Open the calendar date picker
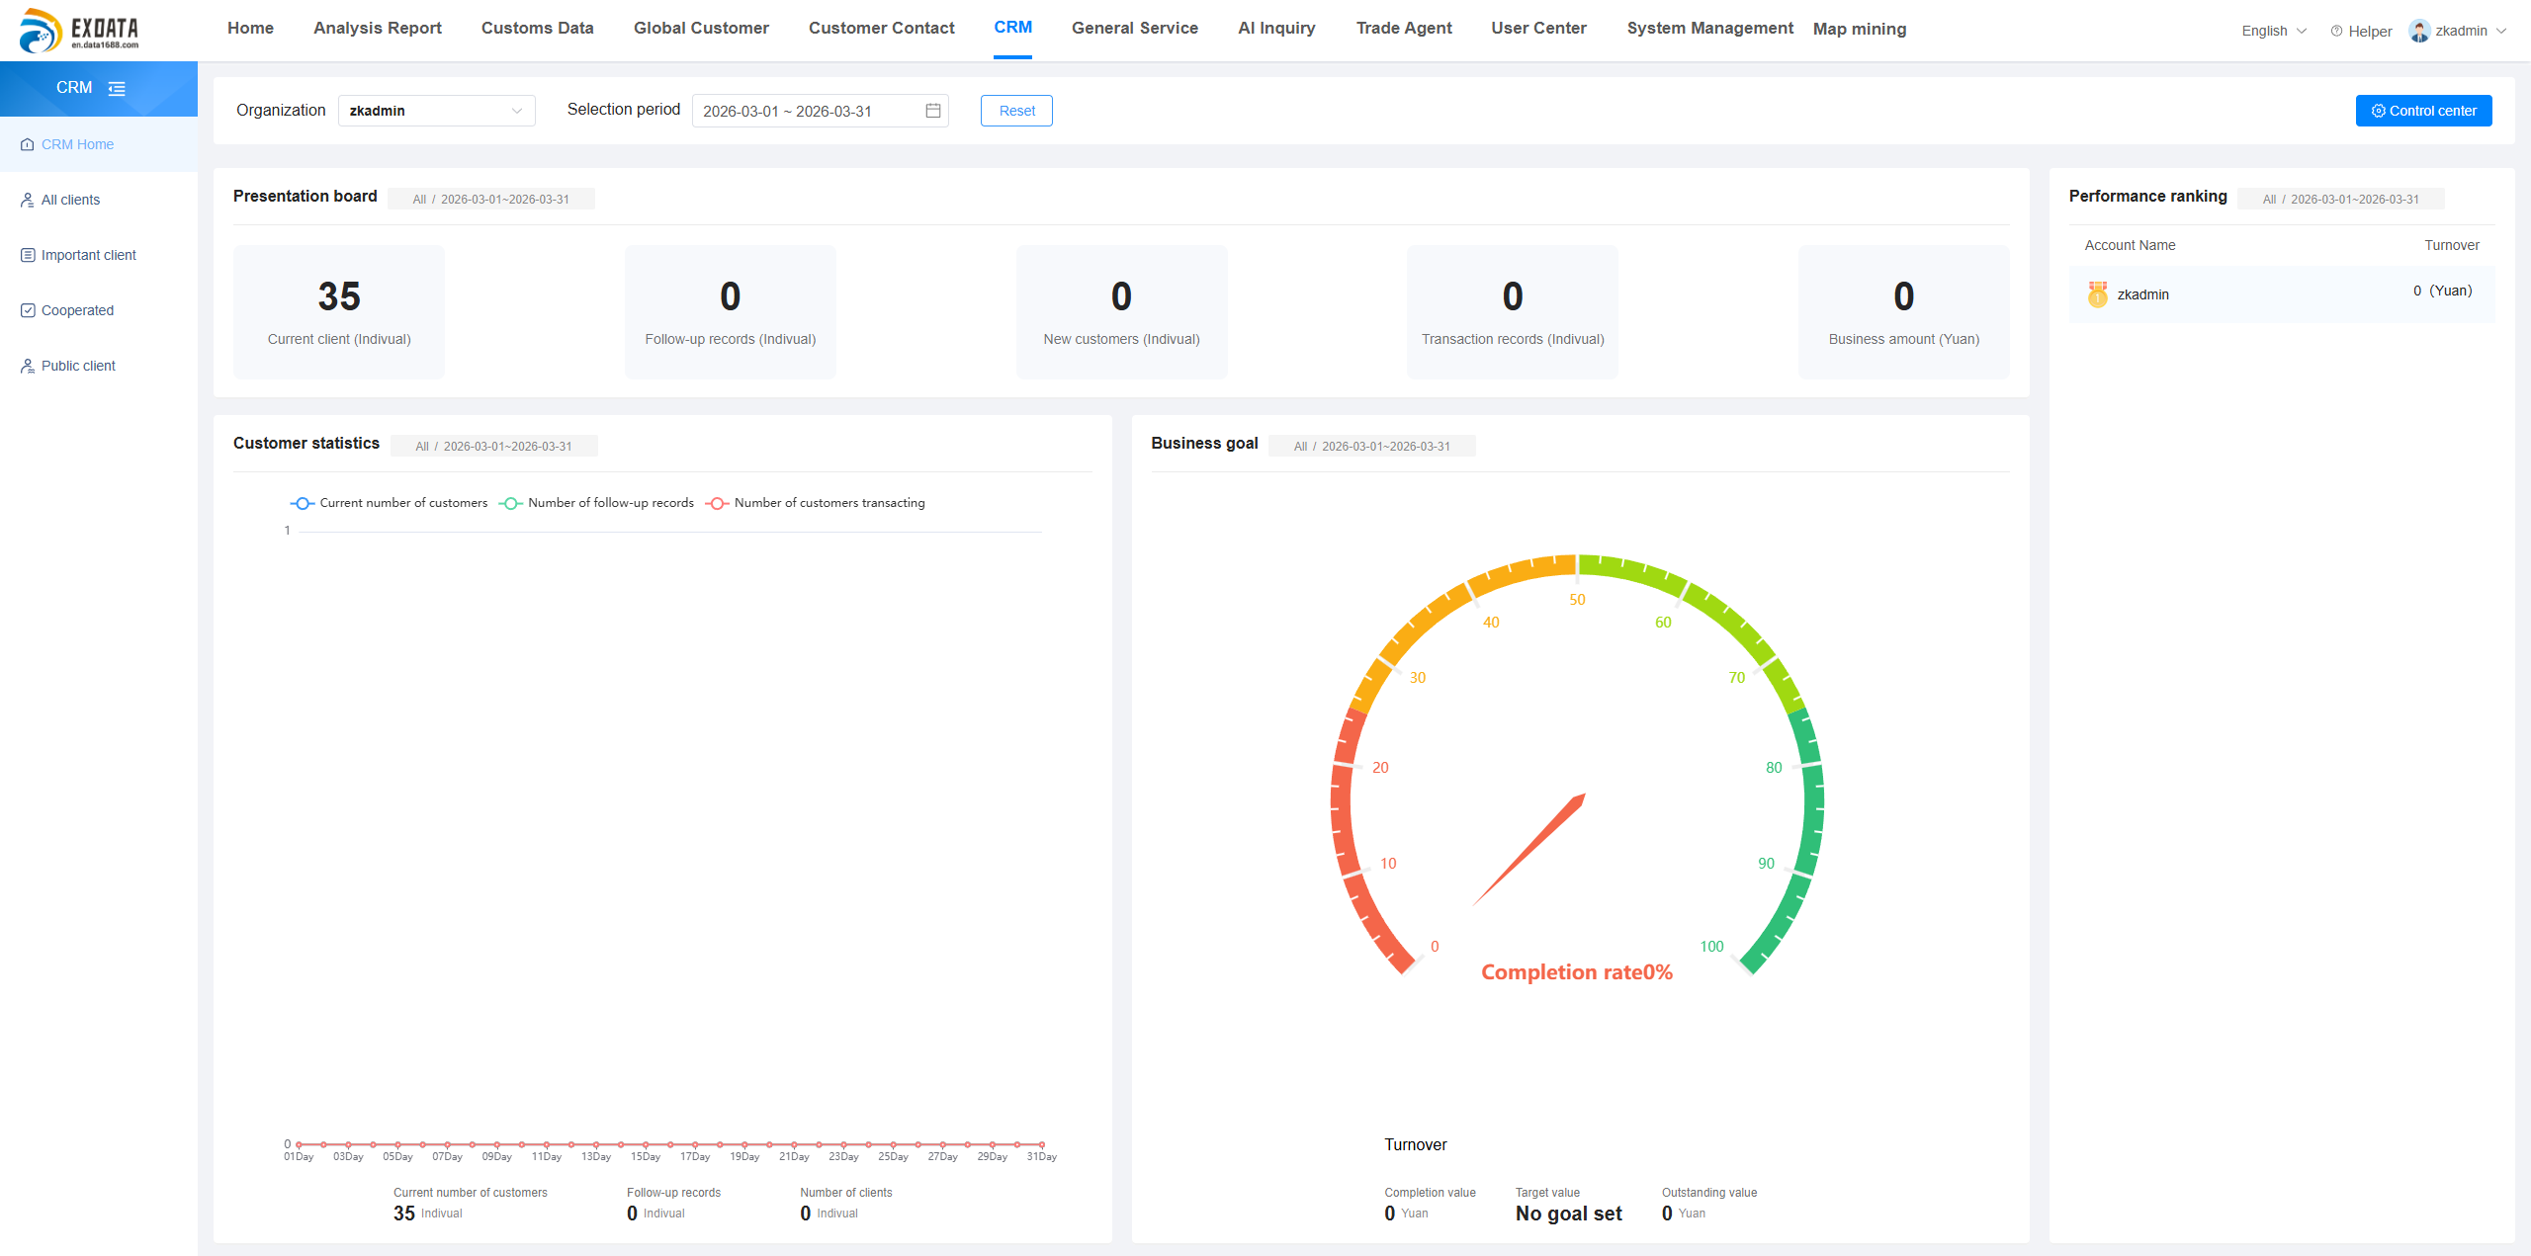Screen dimensions: 2531x1256 point(930,111)
